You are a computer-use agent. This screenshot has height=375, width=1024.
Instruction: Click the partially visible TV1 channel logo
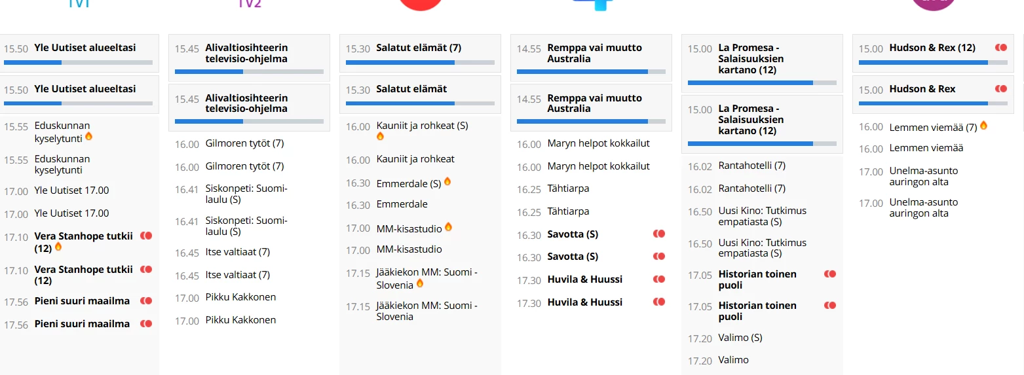click(x=78, y=4)
